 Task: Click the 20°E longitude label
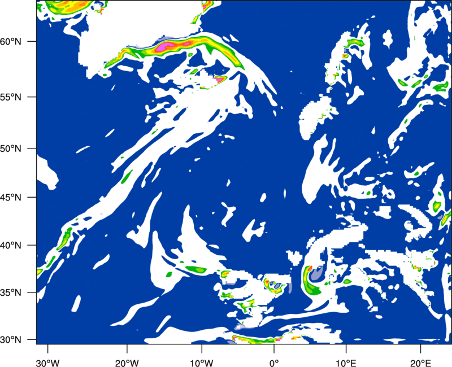(420, 362)
